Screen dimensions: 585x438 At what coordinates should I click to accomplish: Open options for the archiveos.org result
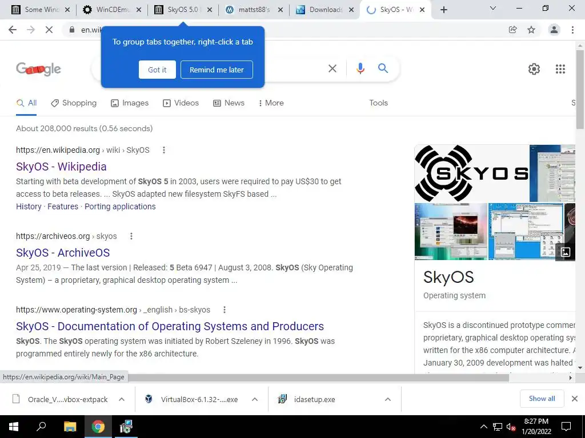(x=131, y=236)
